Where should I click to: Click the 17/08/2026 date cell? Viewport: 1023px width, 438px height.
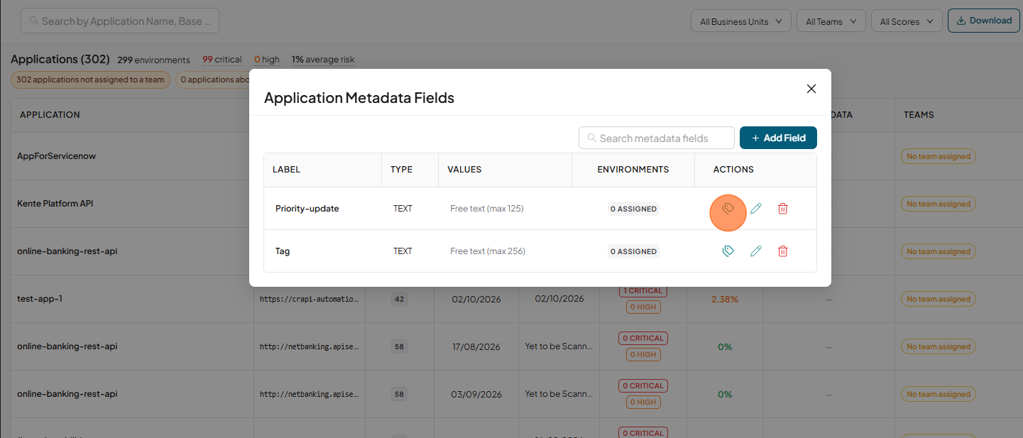476,346
